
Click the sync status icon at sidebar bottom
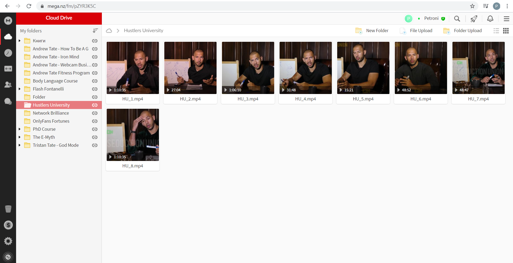8,257
